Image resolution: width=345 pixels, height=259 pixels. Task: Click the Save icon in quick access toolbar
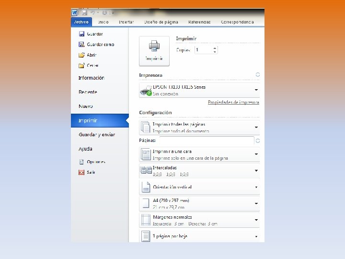click(x=84, y=13)
